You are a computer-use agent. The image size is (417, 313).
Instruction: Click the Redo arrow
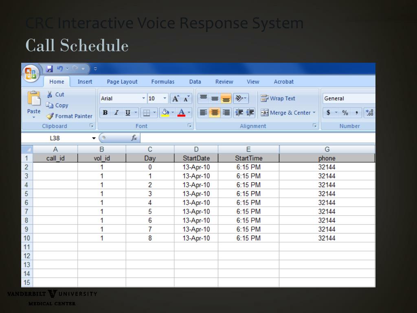(x=75, y=68)
